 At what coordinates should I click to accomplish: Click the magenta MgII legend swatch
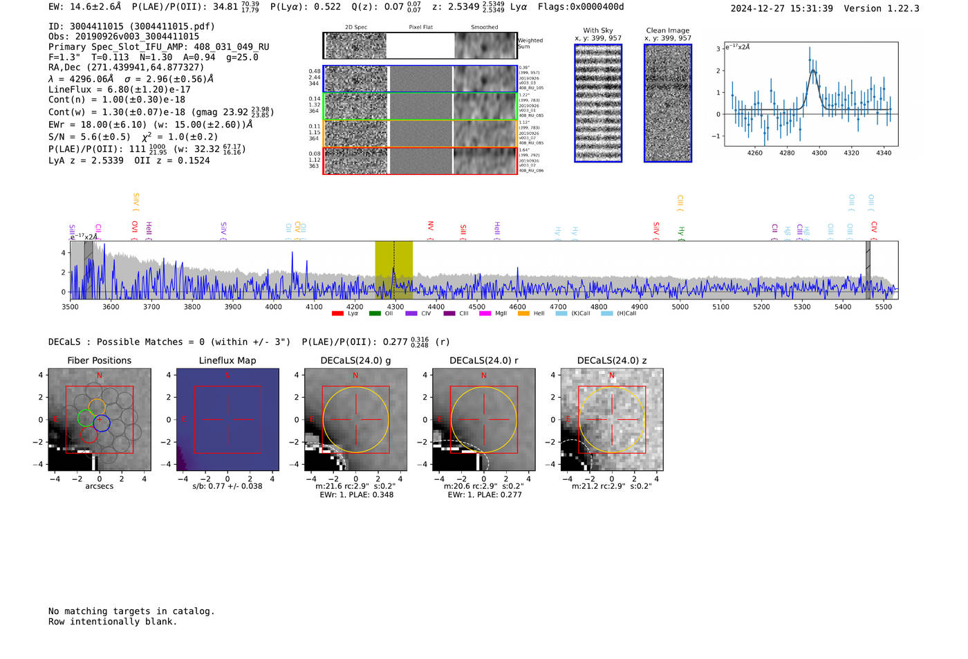click(x=485, y=314)
